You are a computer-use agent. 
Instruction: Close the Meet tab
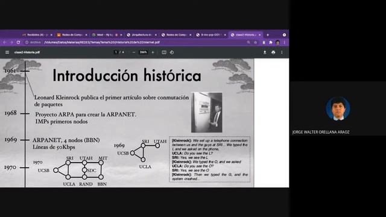click(x=121, y=35)
